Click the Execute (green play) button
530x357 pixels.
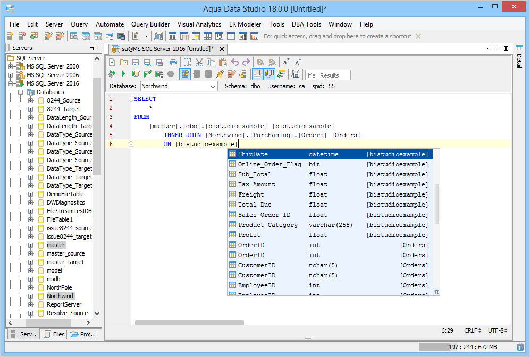click(123, 74)
